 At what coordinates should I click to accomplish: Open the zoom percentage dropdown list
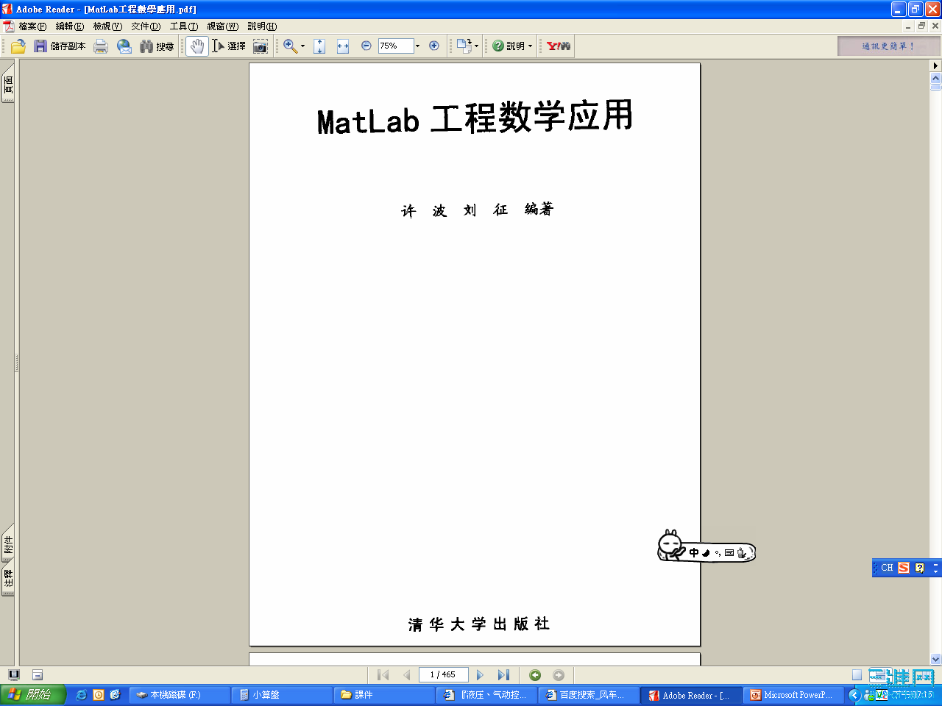pos(417,46)
